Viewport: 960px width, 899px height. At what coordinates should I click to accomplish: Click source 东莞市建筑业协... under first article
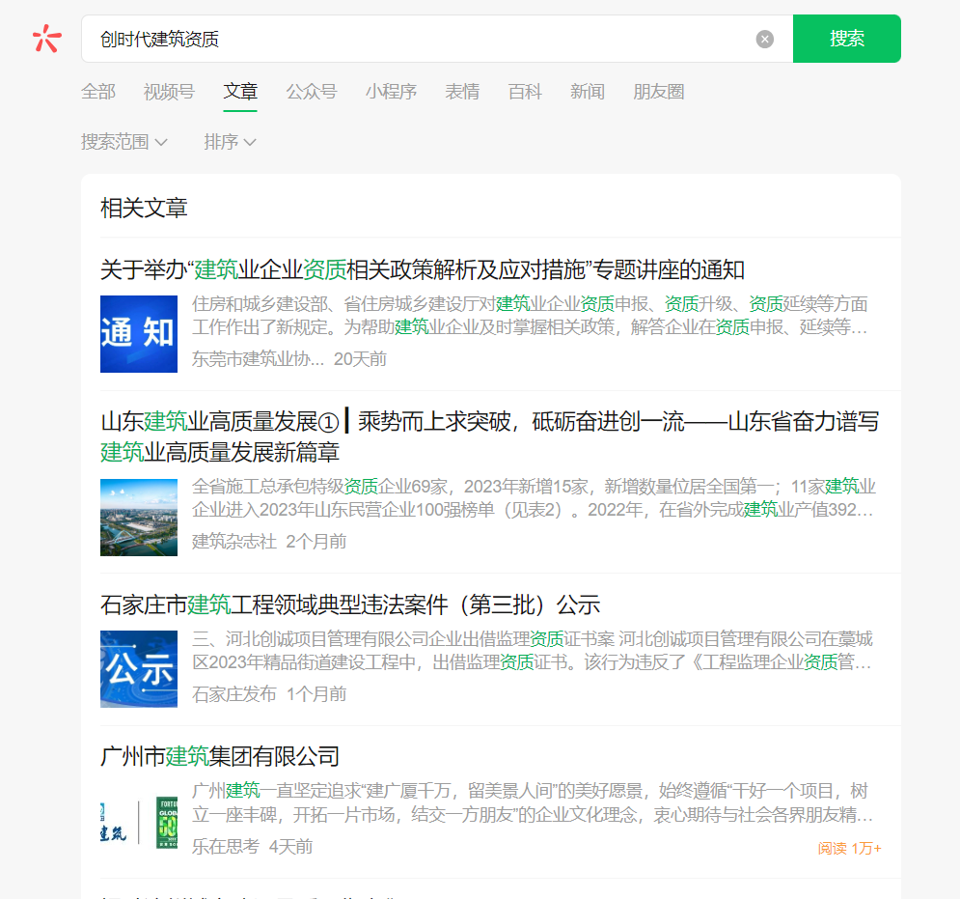[x=258, y=359]
